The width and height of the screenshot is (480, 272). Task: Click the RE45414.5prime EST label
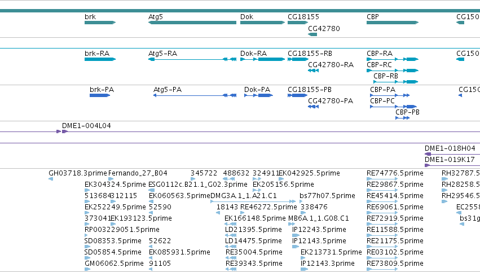tap(395, 196)
